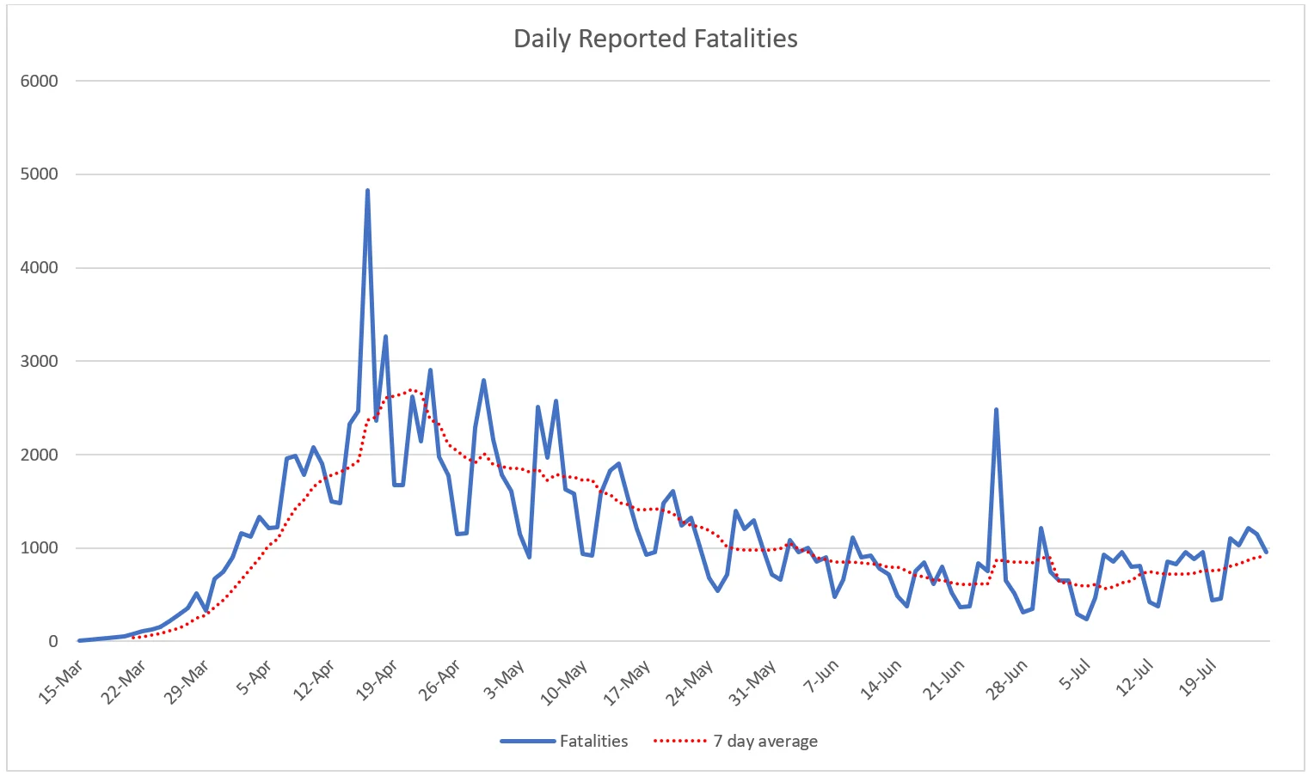The image size is (1308, 776).
Task: Select the 3000 y-axis label
Action: [x=40, y=362]
